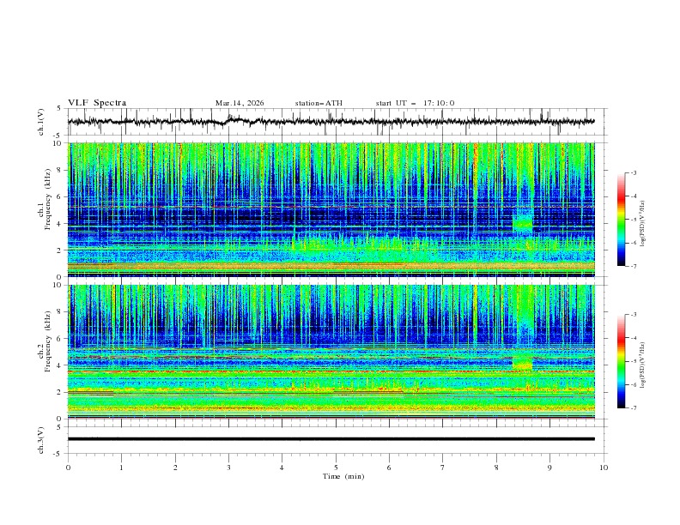Click the ch.1 voltage waveform trace
Image resolution: width=680 pixels, height=525 pixels.
(x=331, y=122)
